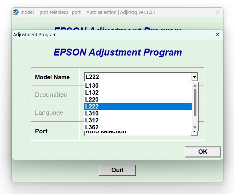Choose L220 in the model list
Screen dimensions: 234x194
coord(138,99)
